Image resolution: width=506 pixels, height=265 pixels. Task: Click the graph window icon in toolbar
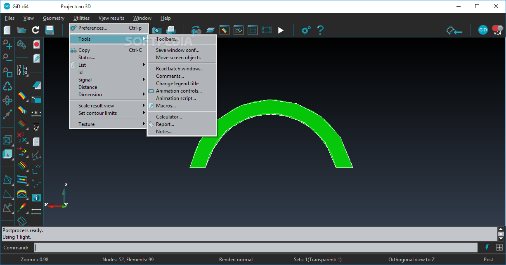click(239, 30)
